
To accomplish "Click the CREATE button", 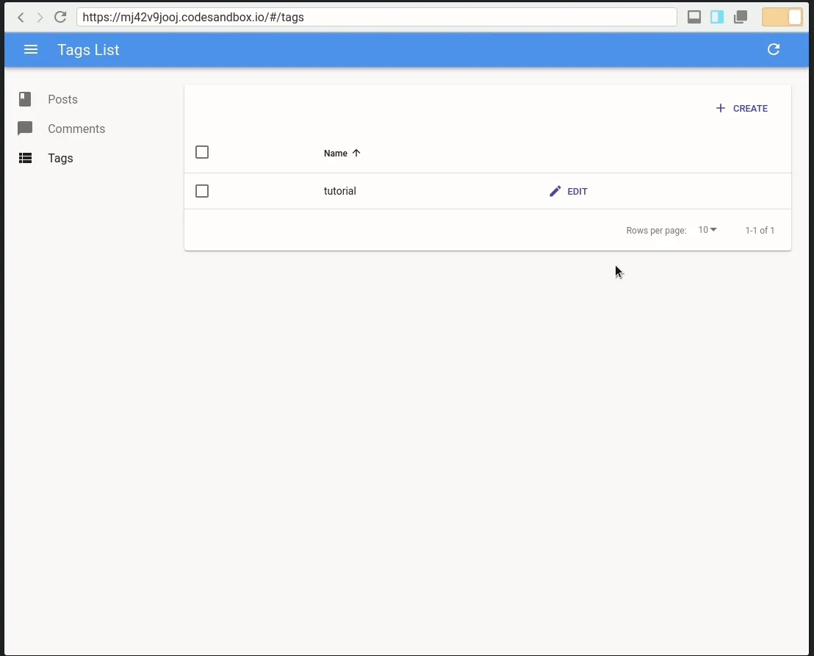I will pyautogui.click(x=741, y=108).
